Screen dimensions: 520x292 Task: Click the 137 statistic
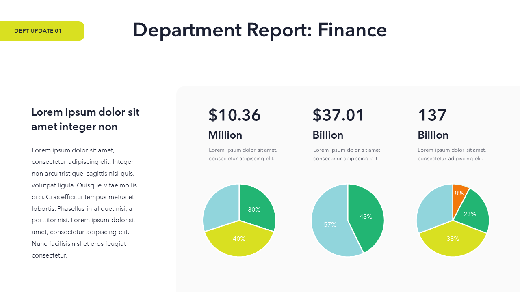tap(432, 115)
